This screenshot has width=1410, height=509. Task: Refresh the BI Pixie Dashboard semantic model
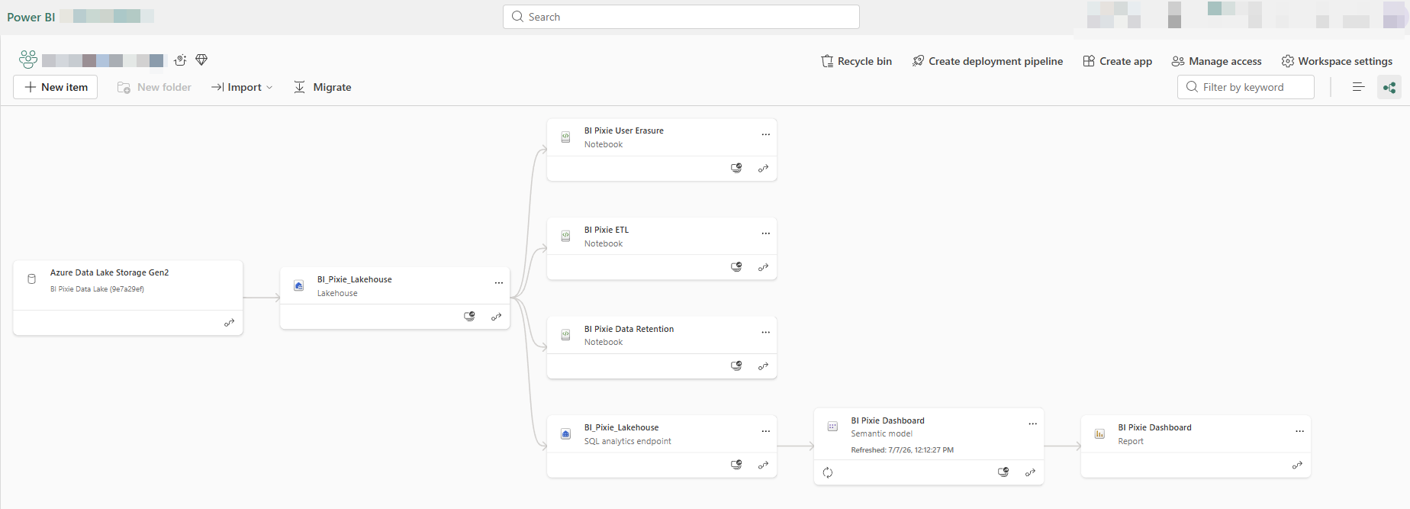(828, 473)
